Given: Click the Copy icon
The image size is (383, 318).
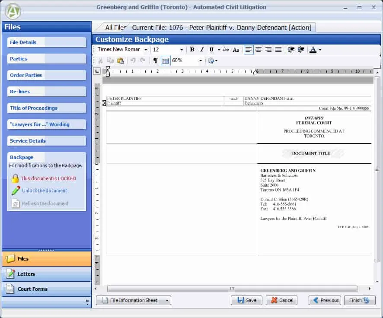Looking at the screenshot, I should [110, 60].
